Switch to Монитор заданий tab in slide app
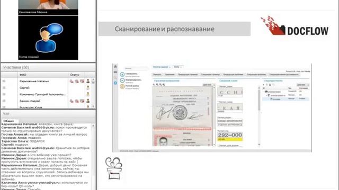This screenshot has height=190, width=339. click(x=162, y=67)
